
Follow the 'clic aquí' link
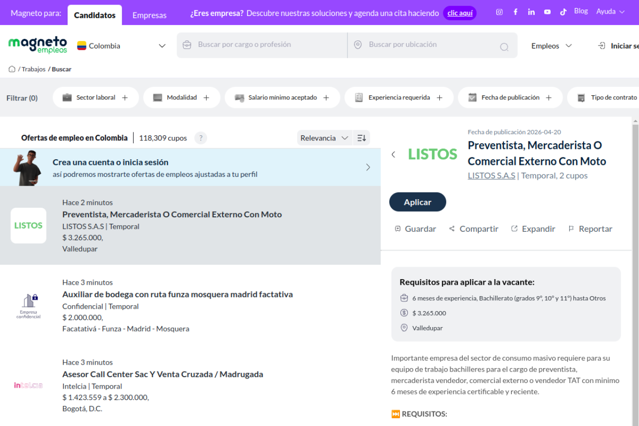(460, 13)
